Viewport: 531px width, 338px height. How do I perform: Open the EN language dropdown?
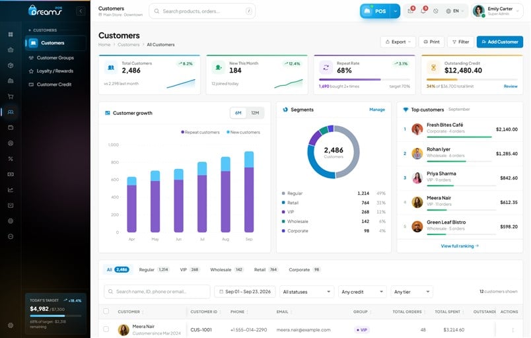click(455, 11)
